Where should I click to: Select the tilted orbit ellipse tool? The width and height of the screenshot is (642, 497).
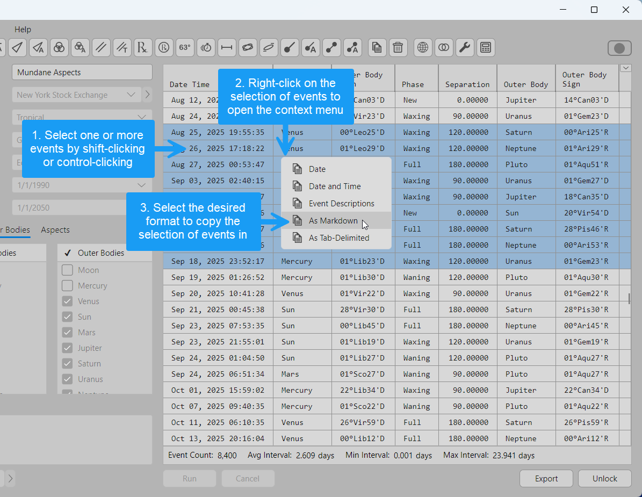(x=269, y=47)
